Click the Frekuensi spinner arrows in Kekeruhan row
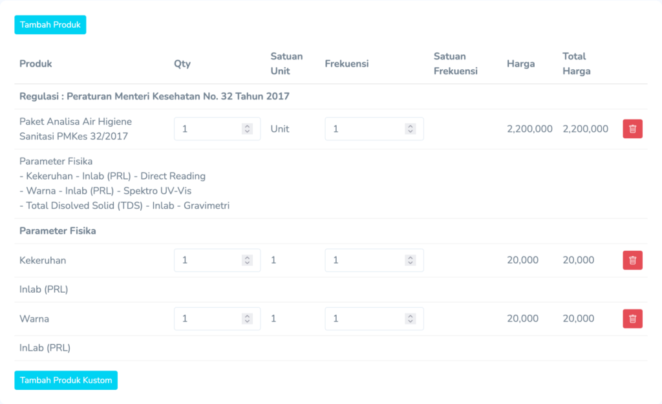662x404 pixels. click(410, 260)
